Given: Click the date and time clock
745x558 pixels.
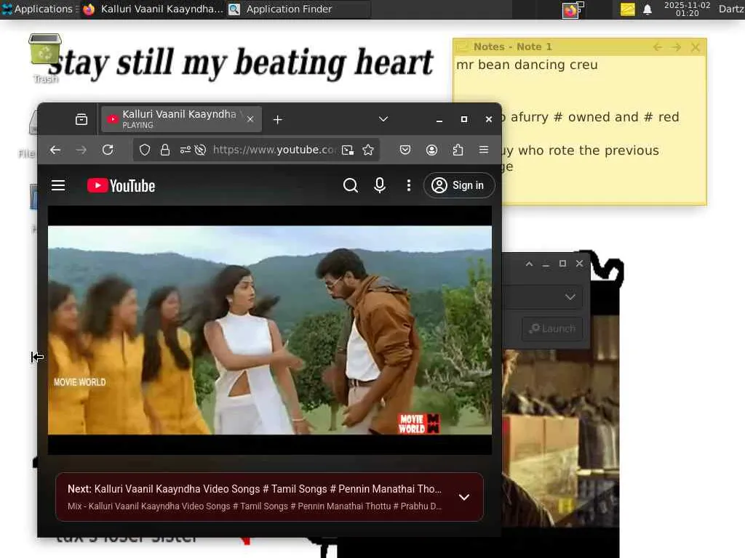Looking at the screenshot, I should (x=687, y=9).
